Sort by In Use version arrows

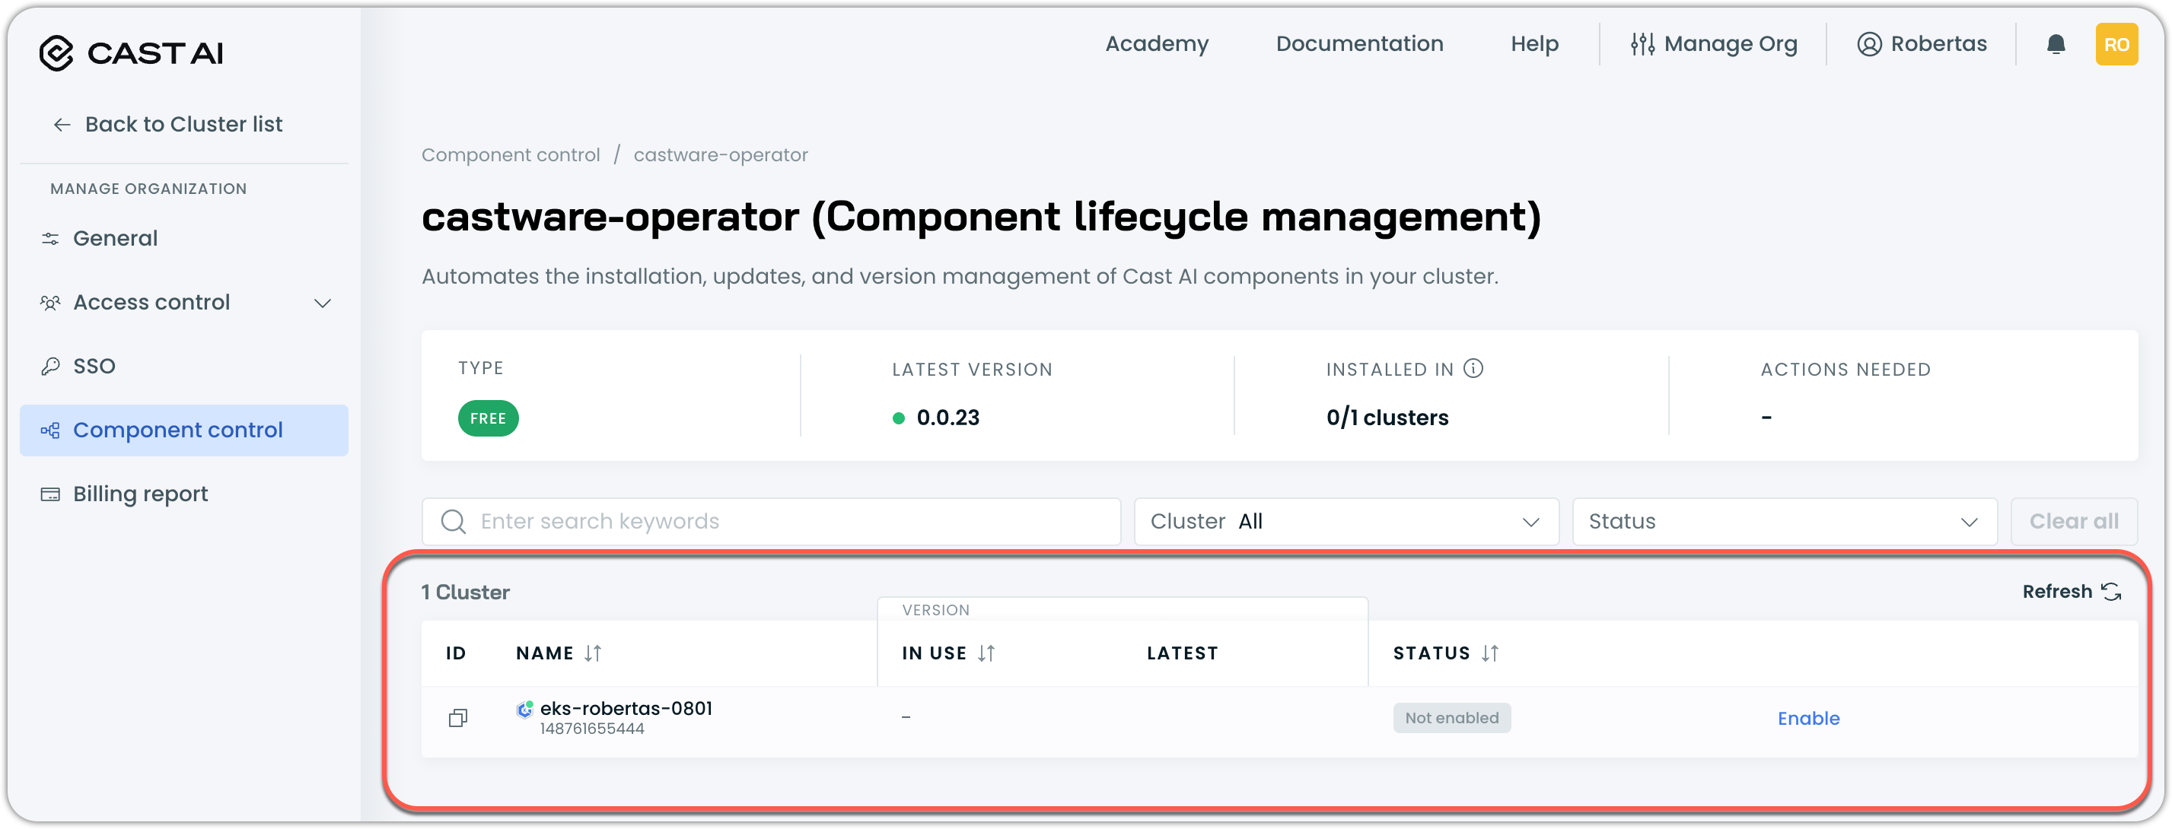tap(986, 653)
